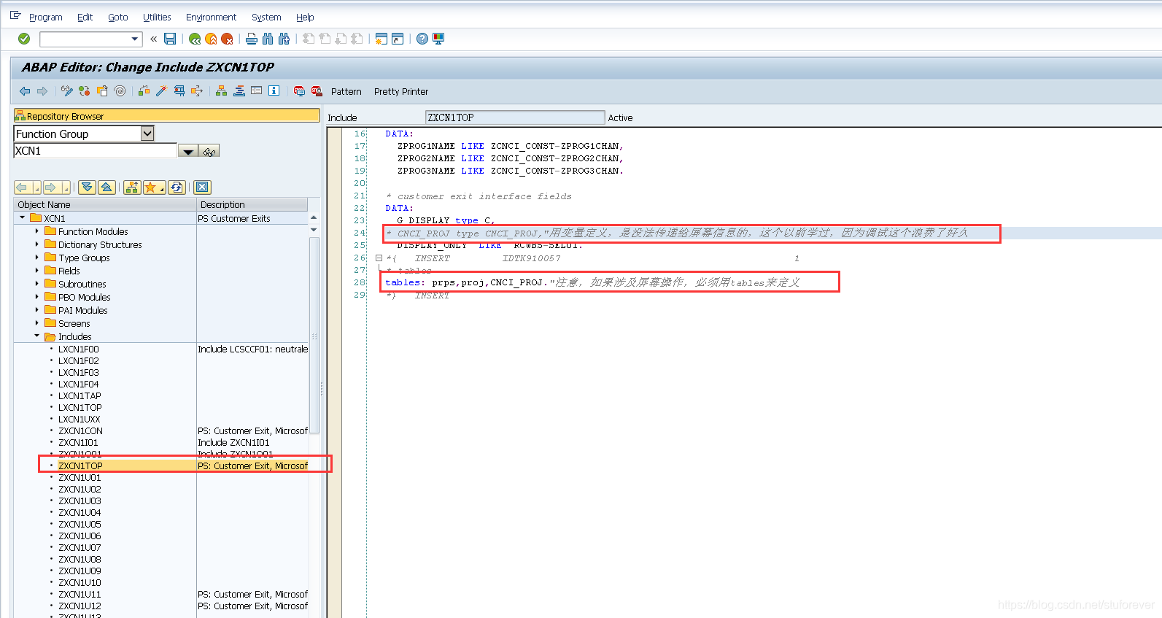The height and width of the screenshot is (618, 1162).
Task: Save the program with the floppy disk icon
Action: (170, 39)
